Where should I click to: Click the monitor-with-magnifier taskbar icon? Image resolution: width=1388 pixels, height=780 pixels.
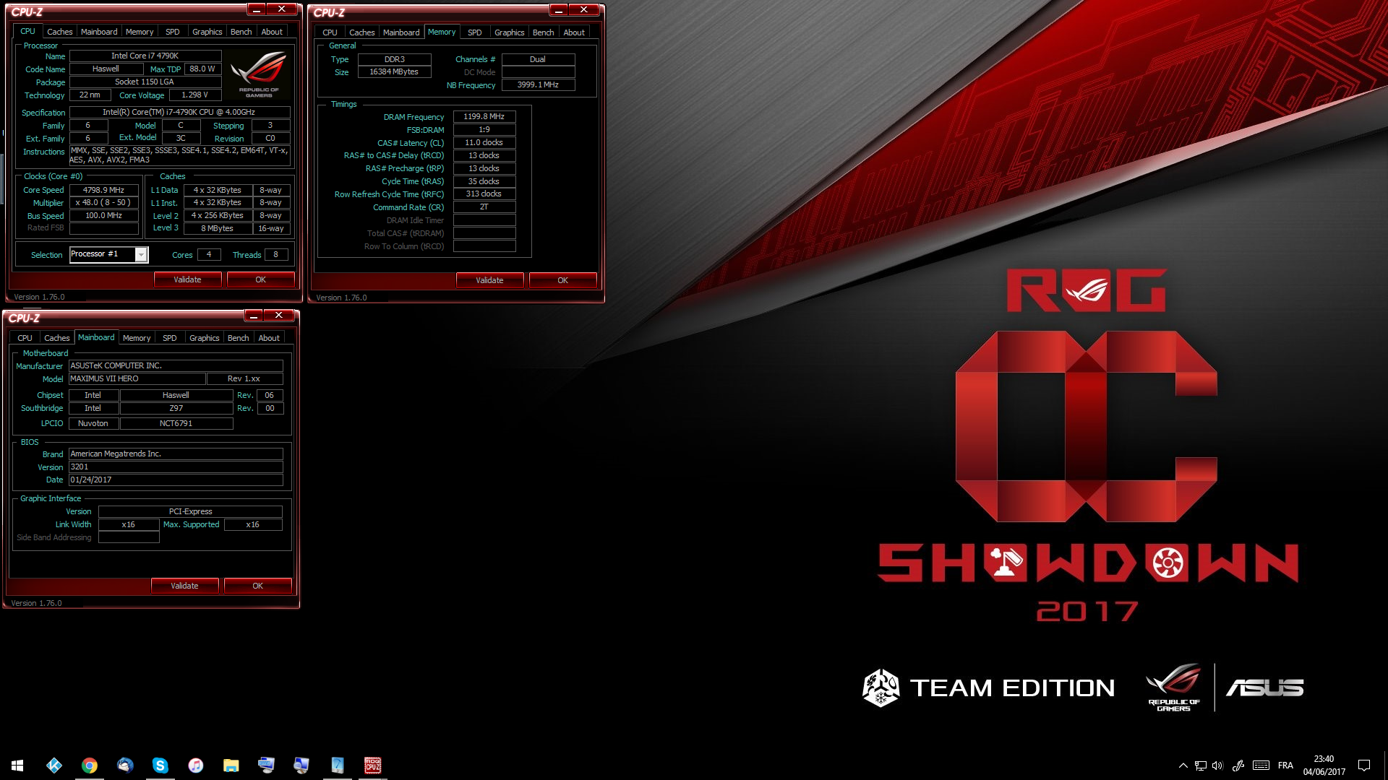click(301, 765)
